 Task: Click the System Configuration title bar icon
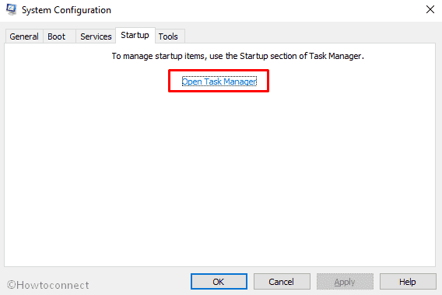point(11,9)
